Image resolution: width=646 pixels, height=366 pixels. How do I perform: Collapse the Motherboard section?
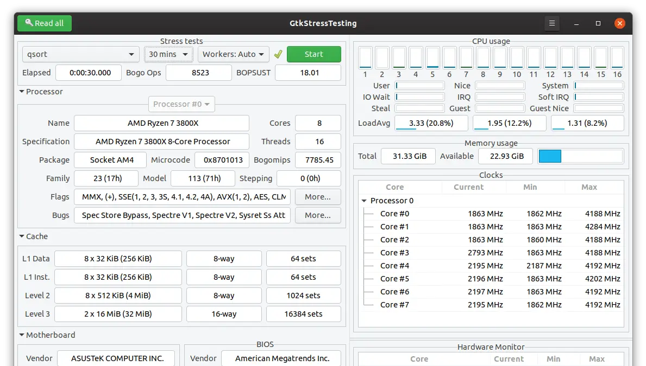(x=22, y=335)
